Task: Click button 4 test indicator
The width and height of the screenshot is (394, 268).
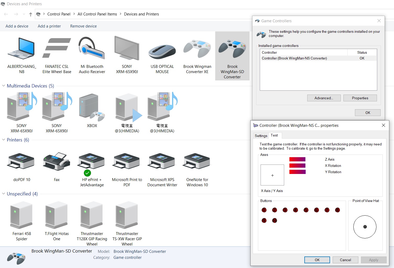Action: click(x=295, y=210)
